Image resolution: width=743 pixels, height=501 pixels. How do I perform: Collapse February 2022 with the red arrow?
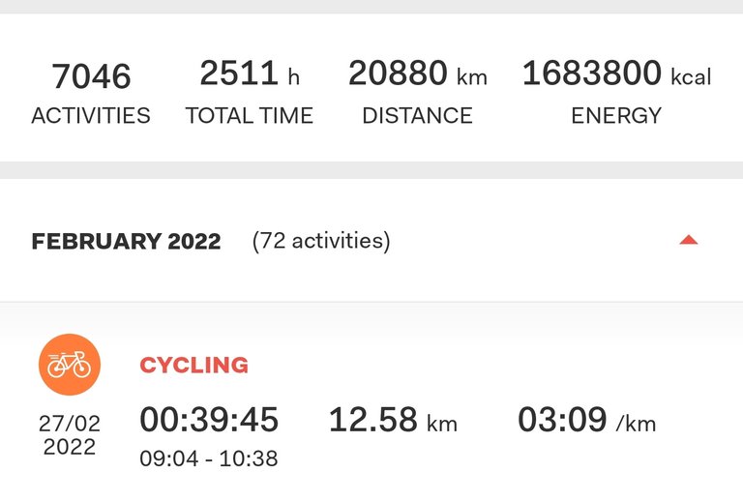click(x=688, y=240)
